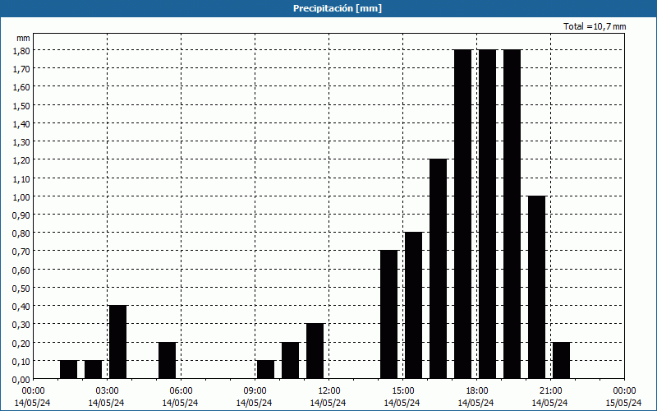Click the 09:00 time label

(255, 391)
